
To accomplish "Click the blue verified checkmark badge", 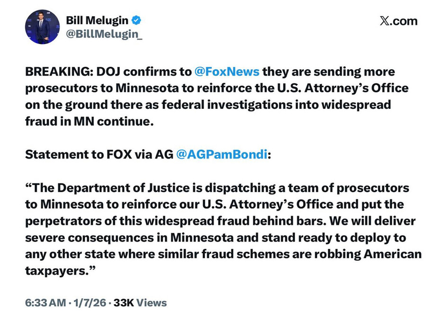I will [136, 20].
